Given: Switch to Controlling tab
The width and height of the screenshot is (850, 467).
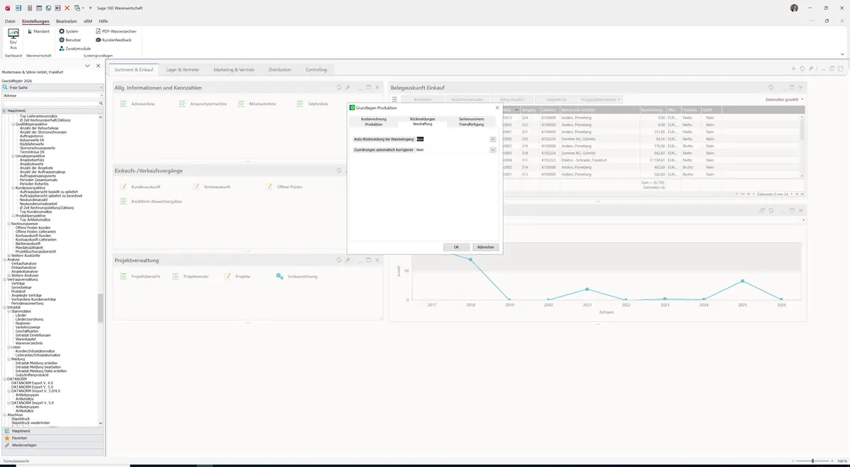Looking at the screenshot, I should point(316,70).
